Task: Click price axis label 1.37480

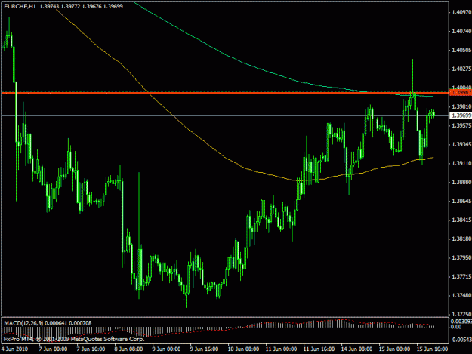Action: click(461, 296)
